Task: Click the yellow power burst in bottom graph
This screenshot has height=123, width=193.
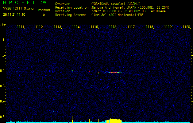Action: [114, 121]
